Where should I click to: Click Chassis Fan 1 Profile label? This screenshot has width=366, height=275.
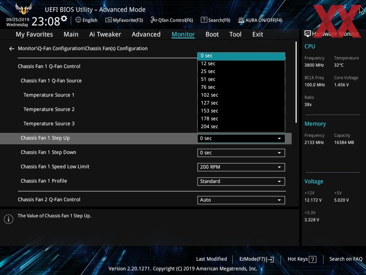click(44, 181)
